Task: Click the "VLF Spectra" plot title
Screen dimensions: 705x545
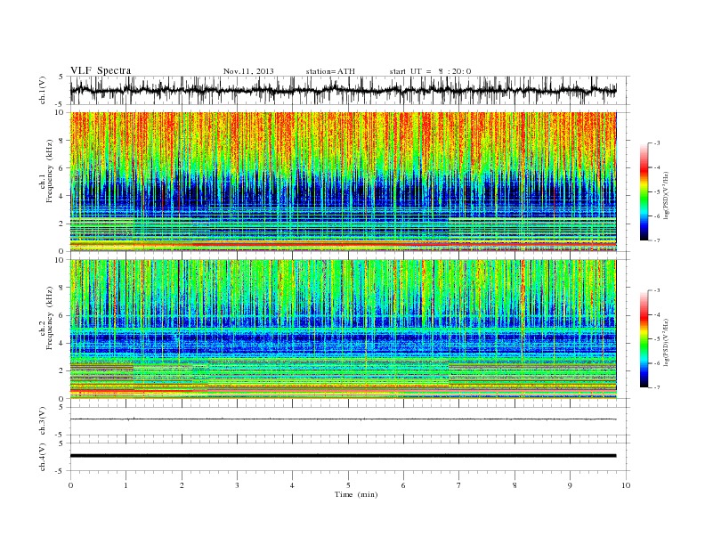Action: [101, 70]
